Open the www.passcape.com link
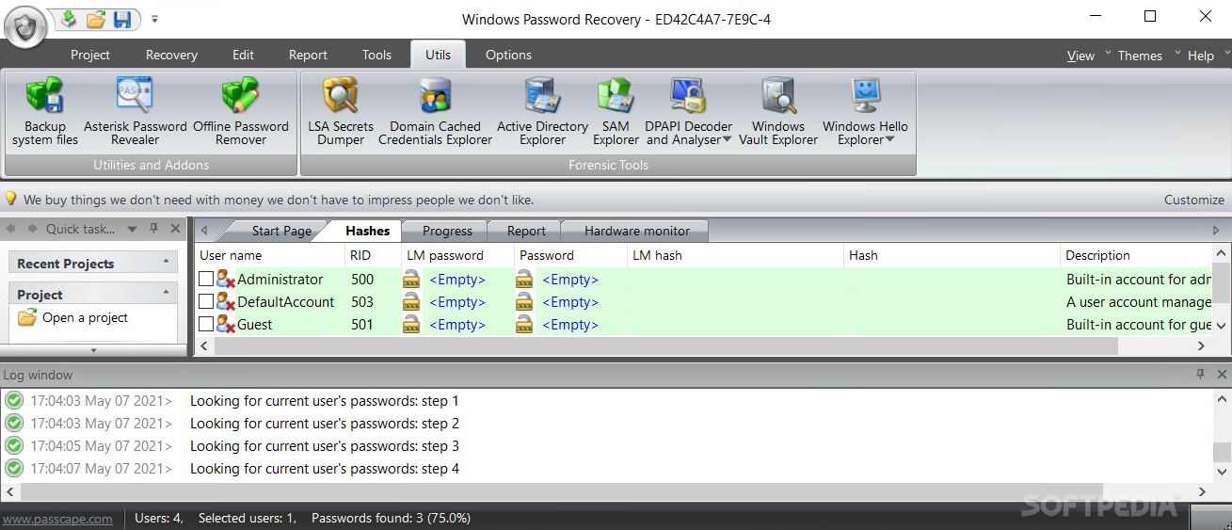 pyautogui.click(x=57, y=519)
